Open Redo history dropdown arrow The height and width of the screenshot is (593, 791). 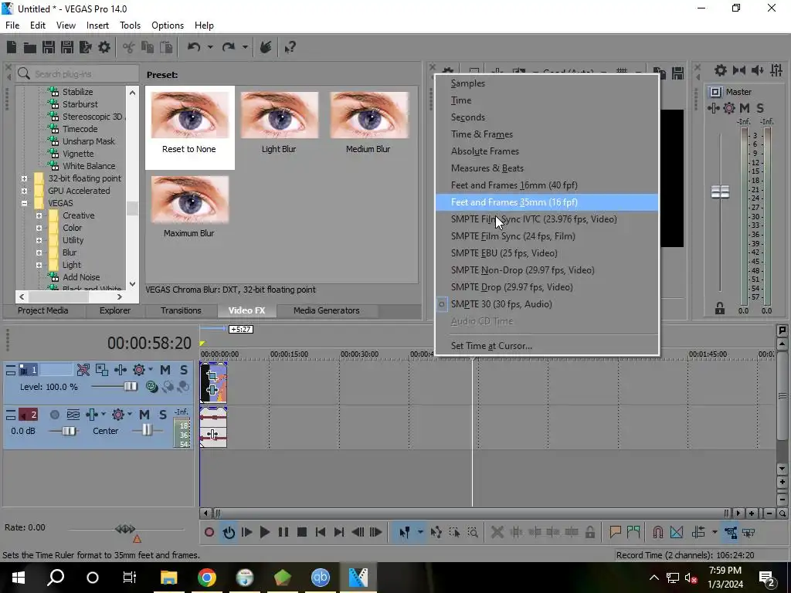[245, 47]
